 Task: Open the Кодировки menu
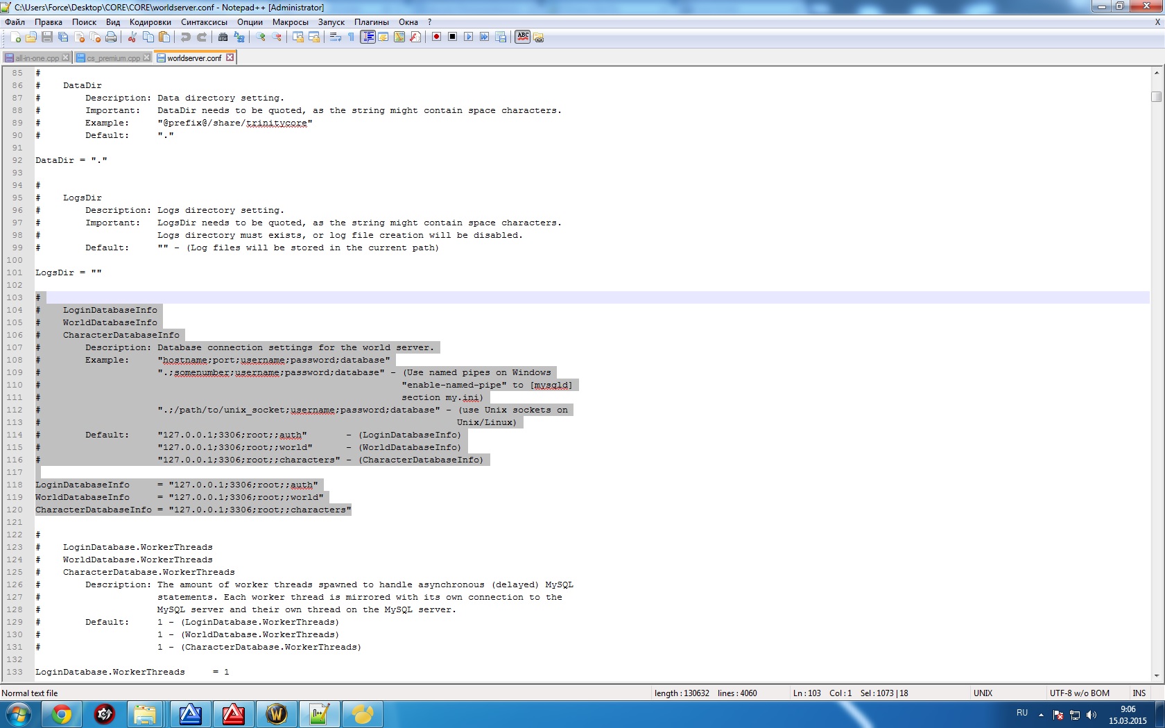150,22
